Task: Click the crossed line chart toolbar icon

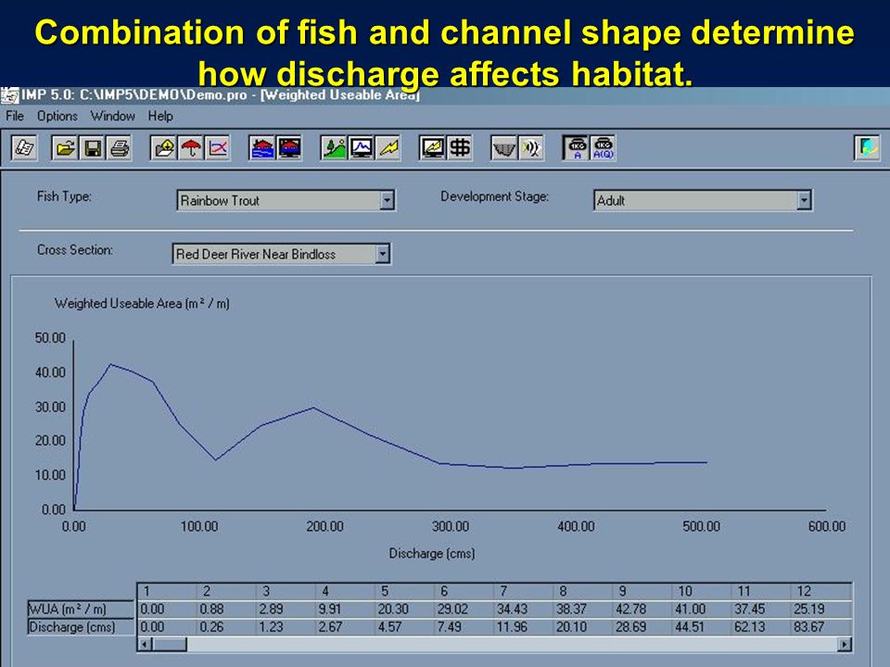Action: (x=218, y=148)
